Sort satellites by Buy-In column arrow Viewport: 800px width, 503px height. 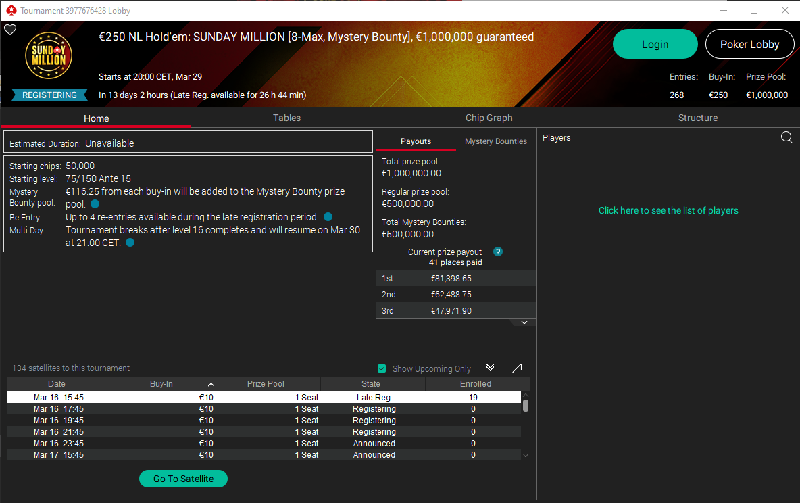pyautogui.click(x=211, y=384)
